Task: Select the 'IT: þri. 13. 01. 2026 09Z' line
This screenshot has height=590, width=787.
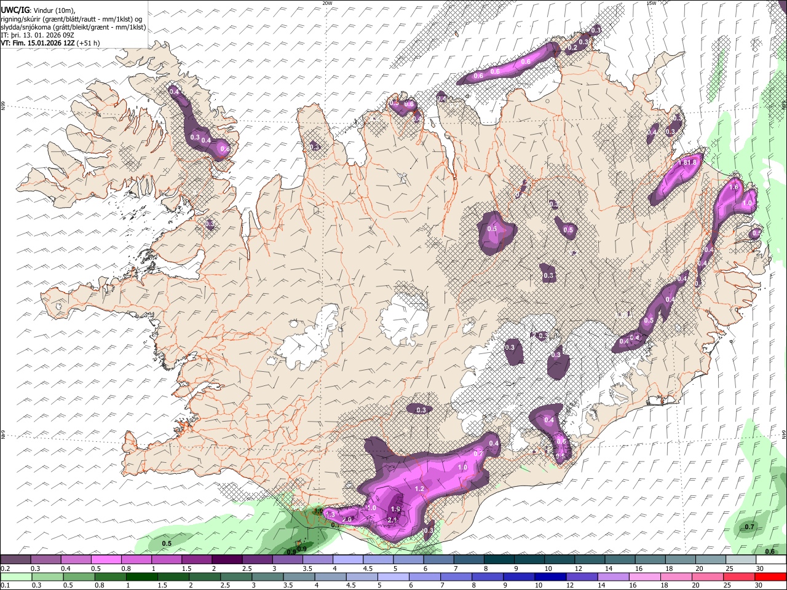Action: coord(38,35)
